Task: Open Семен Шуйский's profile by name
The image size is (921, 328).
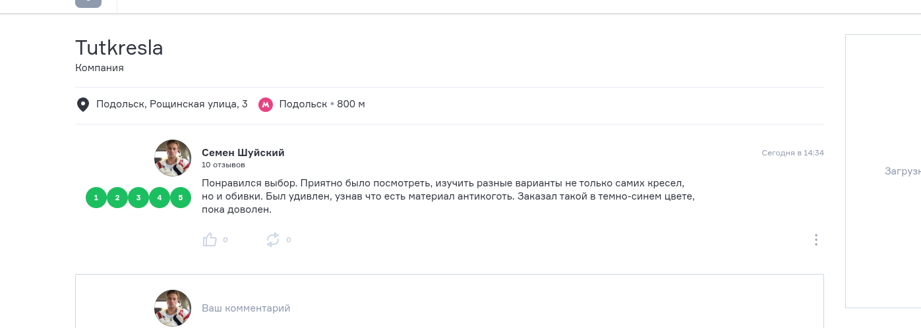Action: [x=243, y=153]
